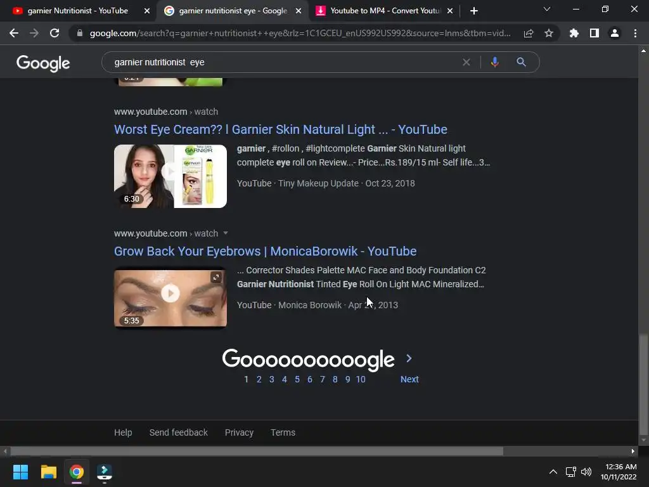Go to results page 9

point(348,379)
